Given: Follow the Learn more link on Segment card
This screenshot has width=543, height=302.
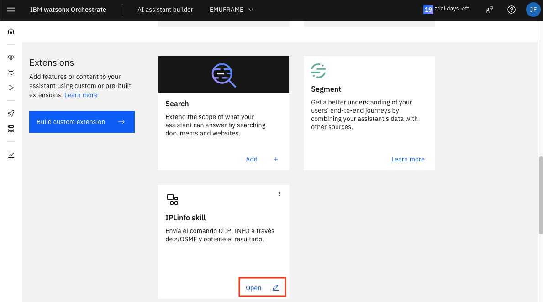Looking at the screenshot, I should point(408,159).
